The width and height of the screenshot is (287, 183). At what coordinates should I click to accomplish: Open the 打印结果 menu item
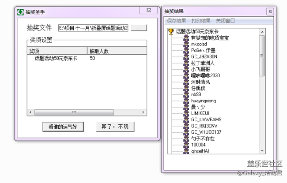click(201, 21)
